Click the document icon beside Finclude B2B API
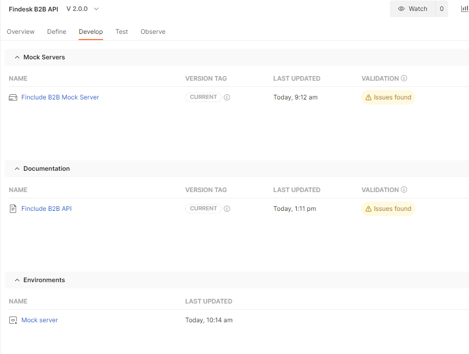 (x=13, y=209)
